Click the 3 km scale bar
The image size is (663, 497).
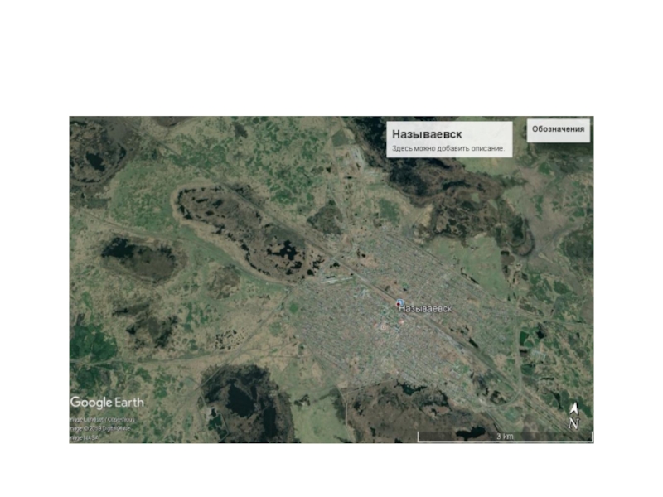[506, 437]
